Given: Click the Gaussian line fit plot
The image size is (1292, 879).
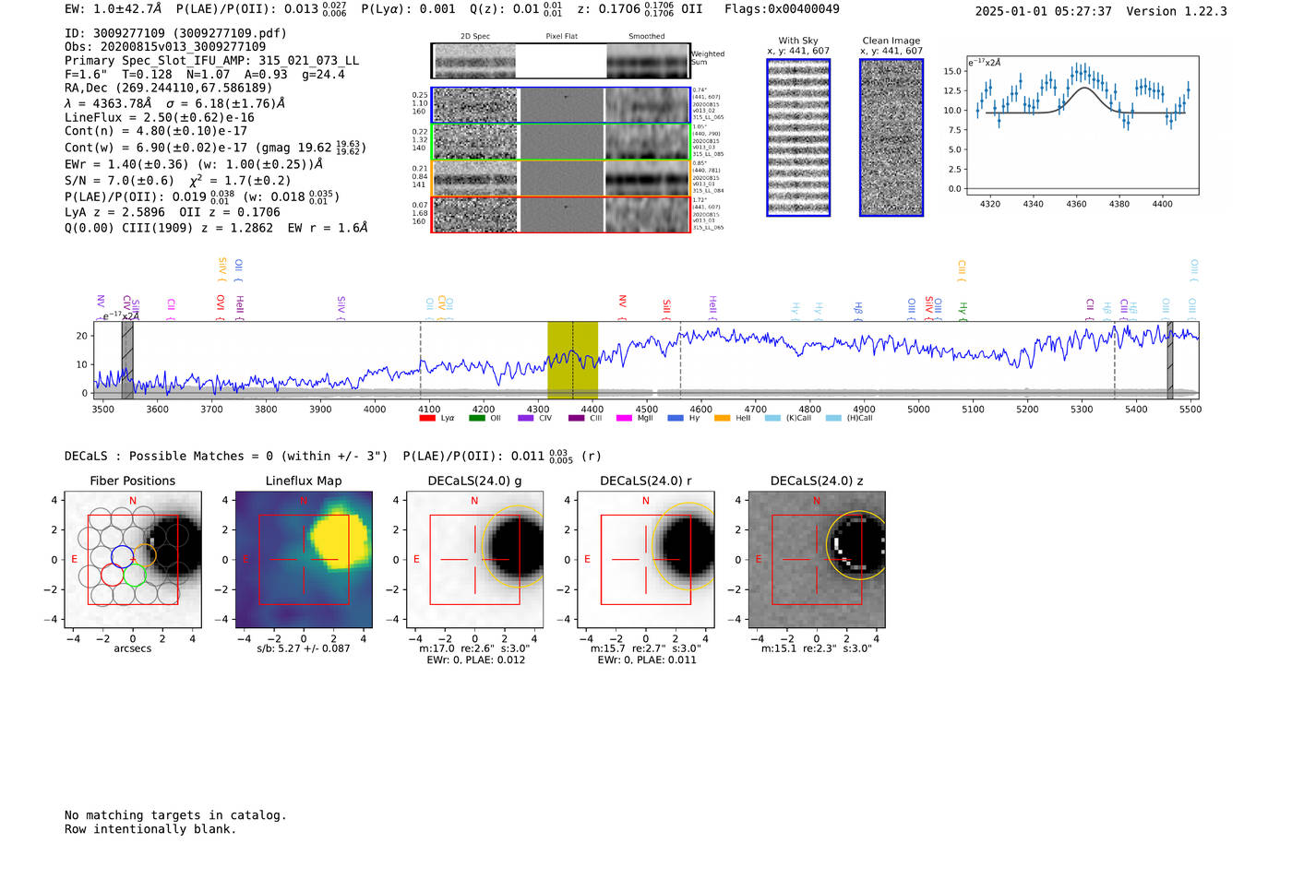Looking at the screenshot, I should 1083,125.
